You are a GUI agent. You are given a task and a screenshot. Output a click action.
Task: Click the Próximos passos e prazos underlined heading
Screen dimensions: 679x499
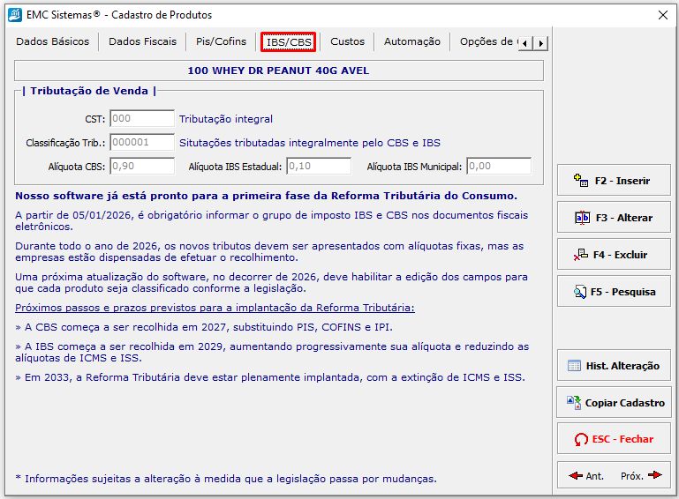click(215, 308)
